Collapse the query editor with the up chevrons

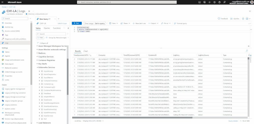coord(249,46)
